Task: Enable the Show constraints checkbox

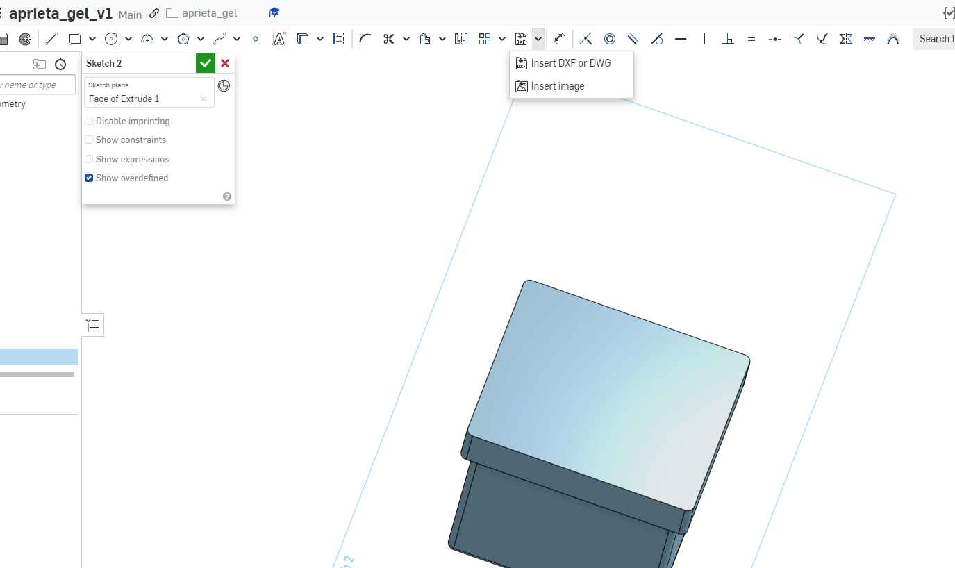Action: pyautogui.click(x=89, y=140)
